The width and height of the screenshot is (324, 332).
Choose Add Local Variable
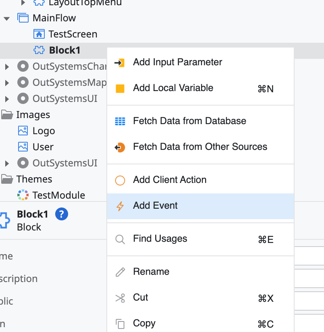pos(173,88)
